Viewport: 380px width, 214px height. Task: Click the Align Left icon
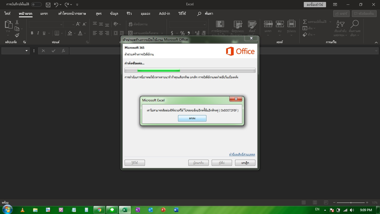click(x=95, y=33)
